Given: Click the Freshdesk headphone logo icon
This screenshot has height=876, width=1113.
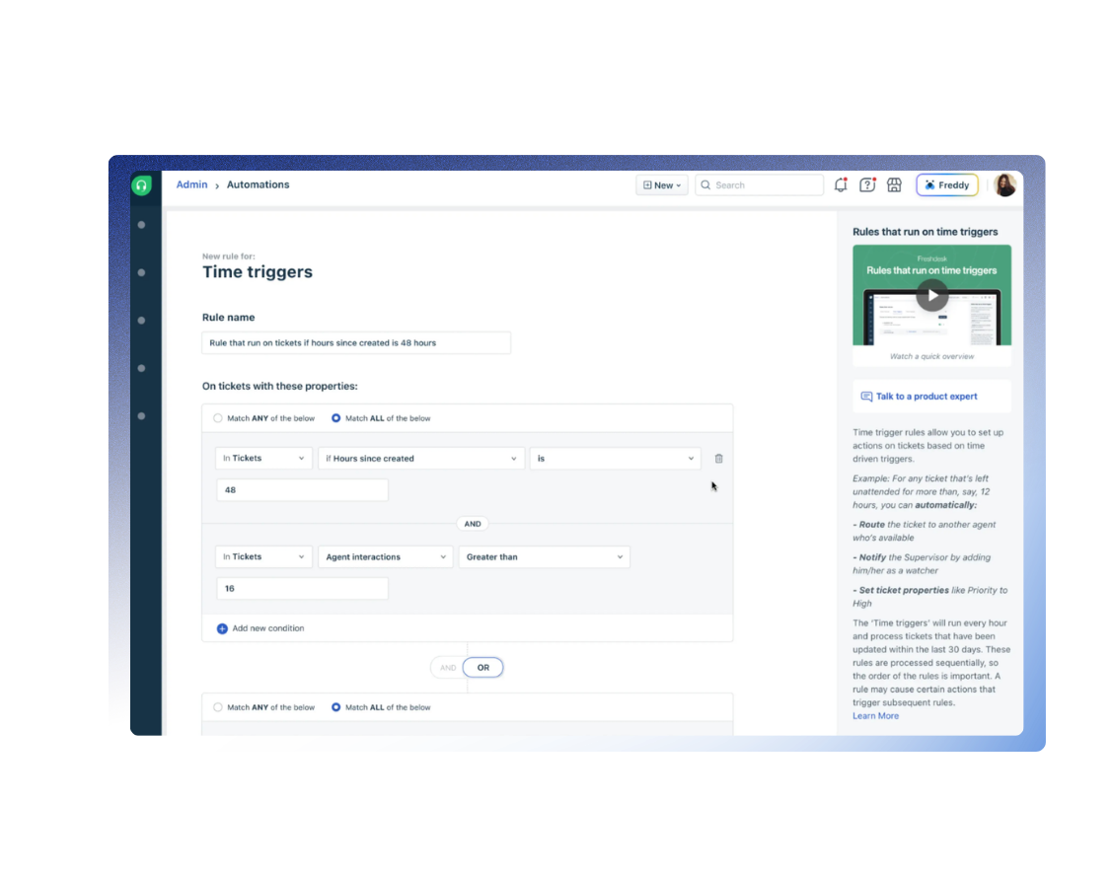Looking at the screenshot, I should 141,185.
